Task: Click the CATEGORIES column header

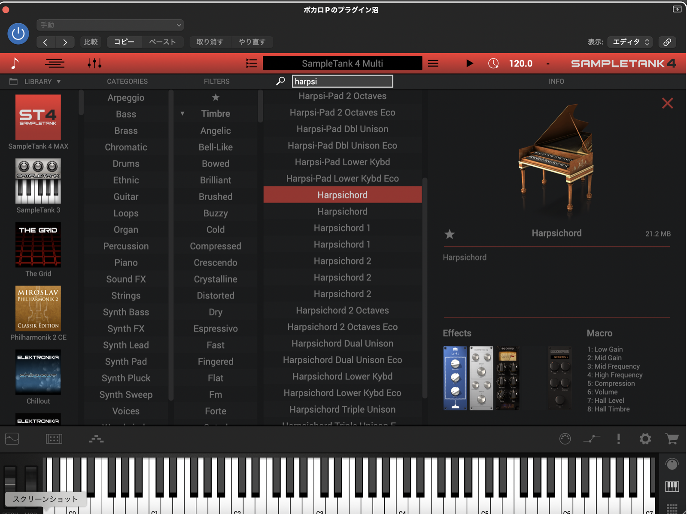Action: (x=127, y=82)
